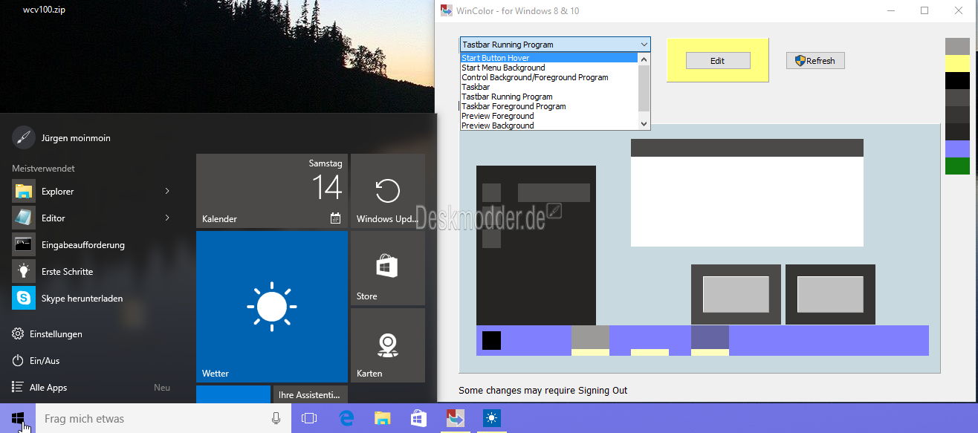Click the microphone icon in the search box
This screenshot has height=433, width=978.
pyautogui.click(x=276, y=419)
